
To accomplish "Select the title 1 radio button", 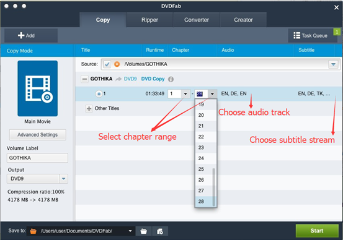I will pyautogui.click(x=99, y=94).
